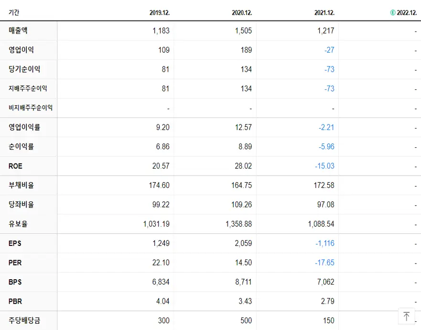Click the 매출액 value 1,183
Image resolution: width=421 pixels, height=330 pixels.
pyautogui.click(x=161, y=31)
